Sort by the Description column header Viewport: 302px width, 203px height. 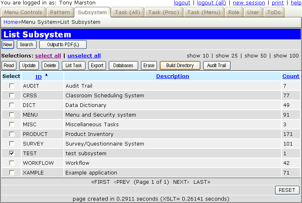pyautogui.click(x=172, y=76)
